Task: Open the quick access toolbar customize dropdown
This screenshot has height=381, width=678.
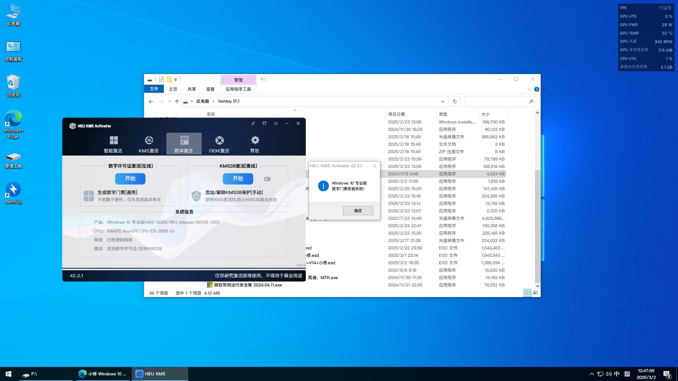Action: (176, 80)
